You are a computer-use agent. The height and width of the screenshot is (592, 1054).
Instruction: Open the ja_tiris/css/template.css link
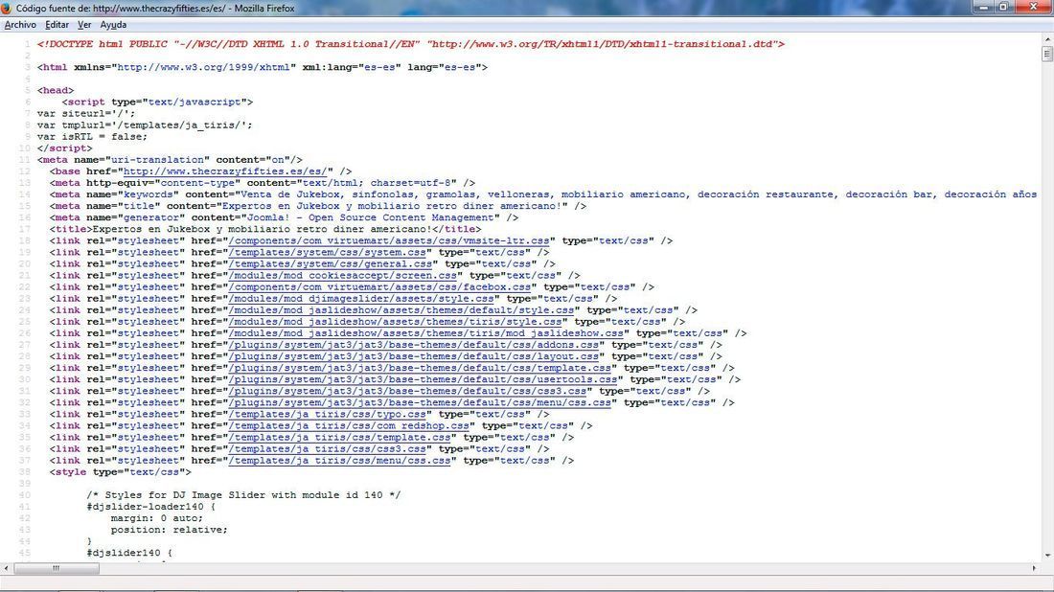(339, 438)
